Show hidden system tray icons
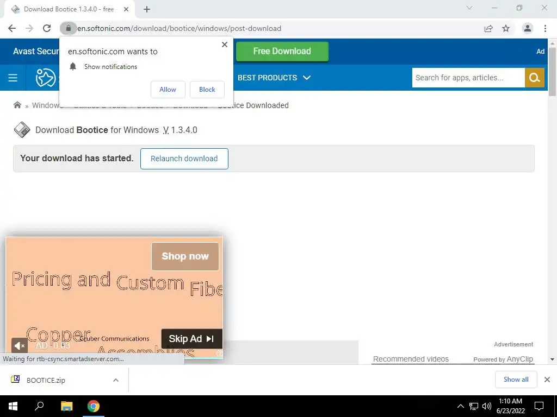557x417 pixels. 460,406
